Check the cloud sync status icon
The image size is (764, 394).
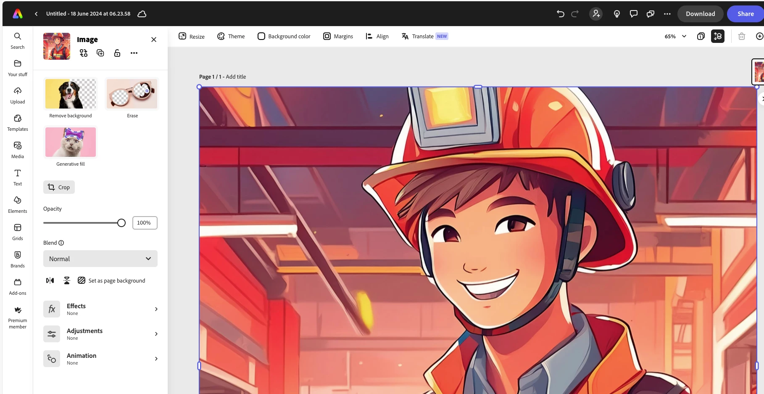coord(142,14)
